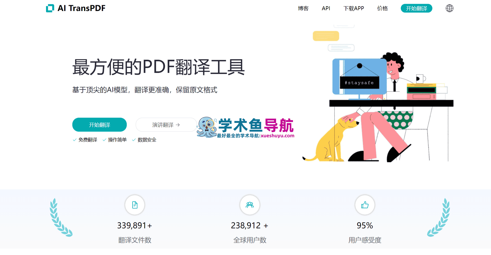
Task: Open the API menu item
Action: click(x=326, y=8)
